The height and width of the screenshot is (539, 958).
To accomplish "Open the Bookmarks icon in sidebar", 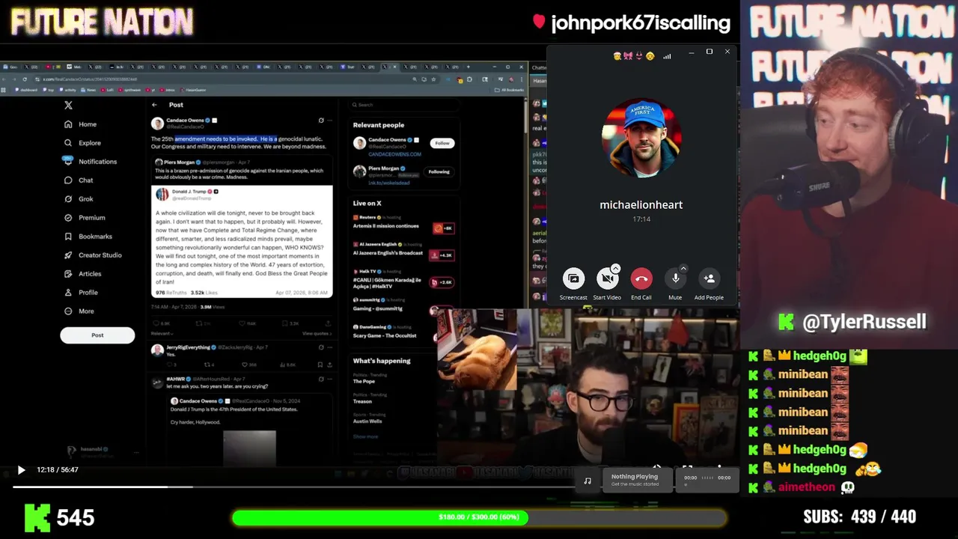I will coord(68,237).
